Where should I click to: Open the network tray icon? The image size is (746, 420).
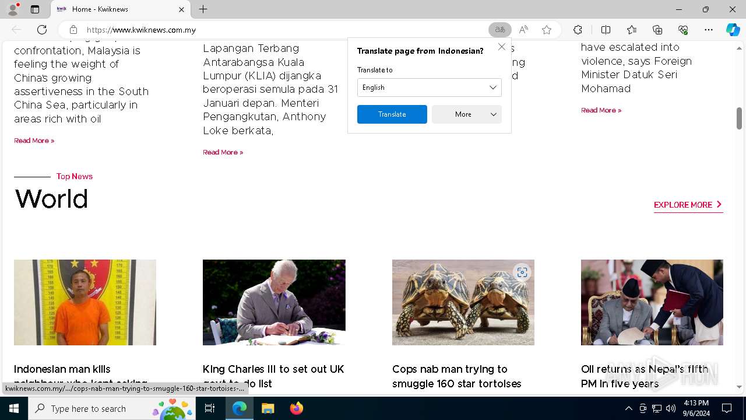[x=657, y=408]
